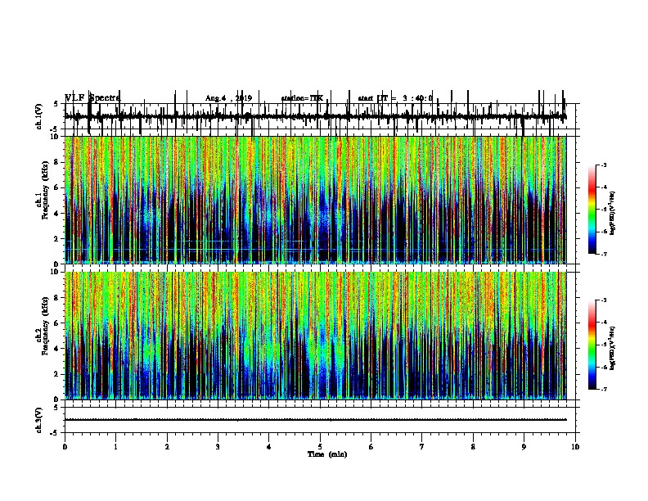
Task: Click the "-4" label on ch.2 color bar
Action: coord(603,322)
